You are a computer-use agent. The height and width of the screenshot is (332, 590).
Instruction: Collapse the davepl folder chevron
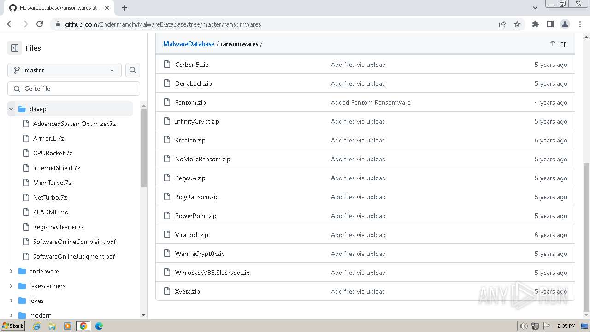11,109
